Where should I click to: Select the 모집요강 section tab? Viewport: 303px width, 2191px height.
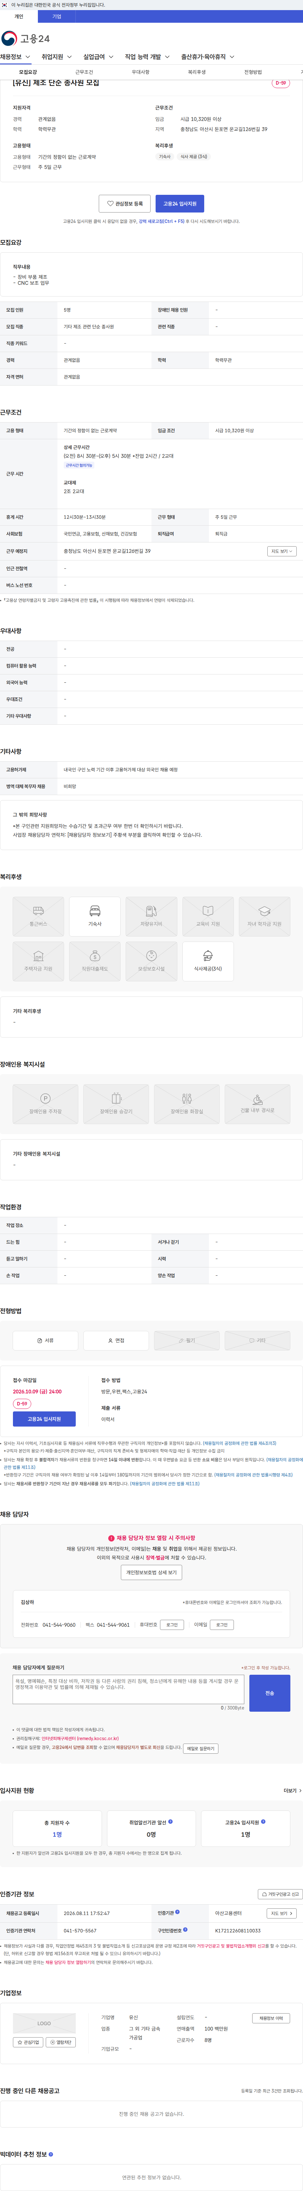pos(28,72)
